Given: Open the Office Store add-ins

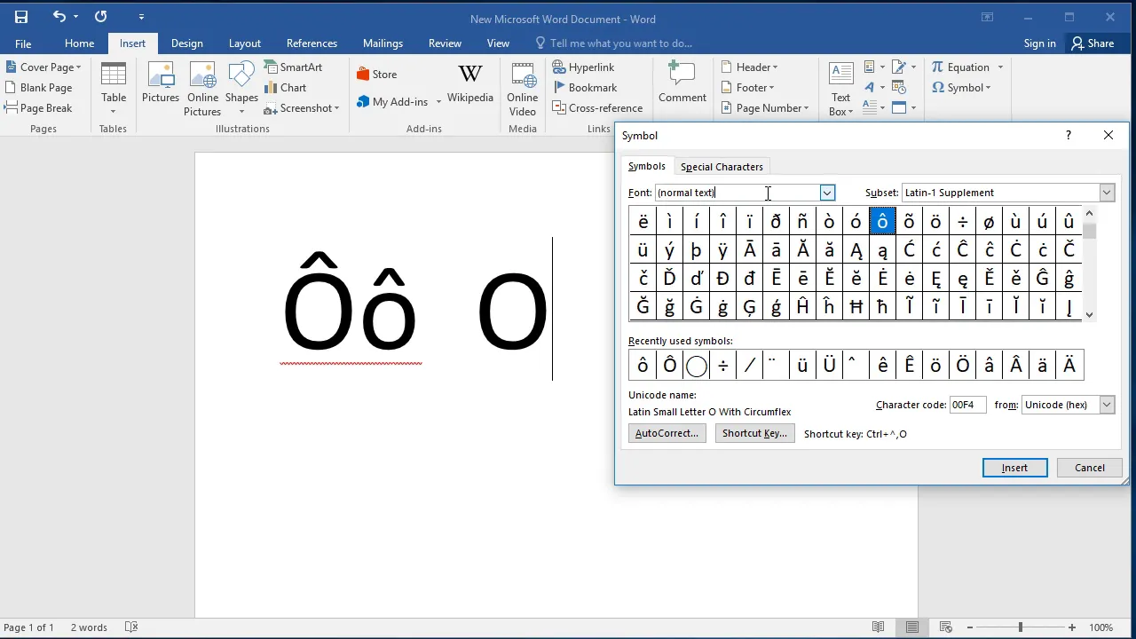Looking at the screenshot, I should [x=376, y=75].
